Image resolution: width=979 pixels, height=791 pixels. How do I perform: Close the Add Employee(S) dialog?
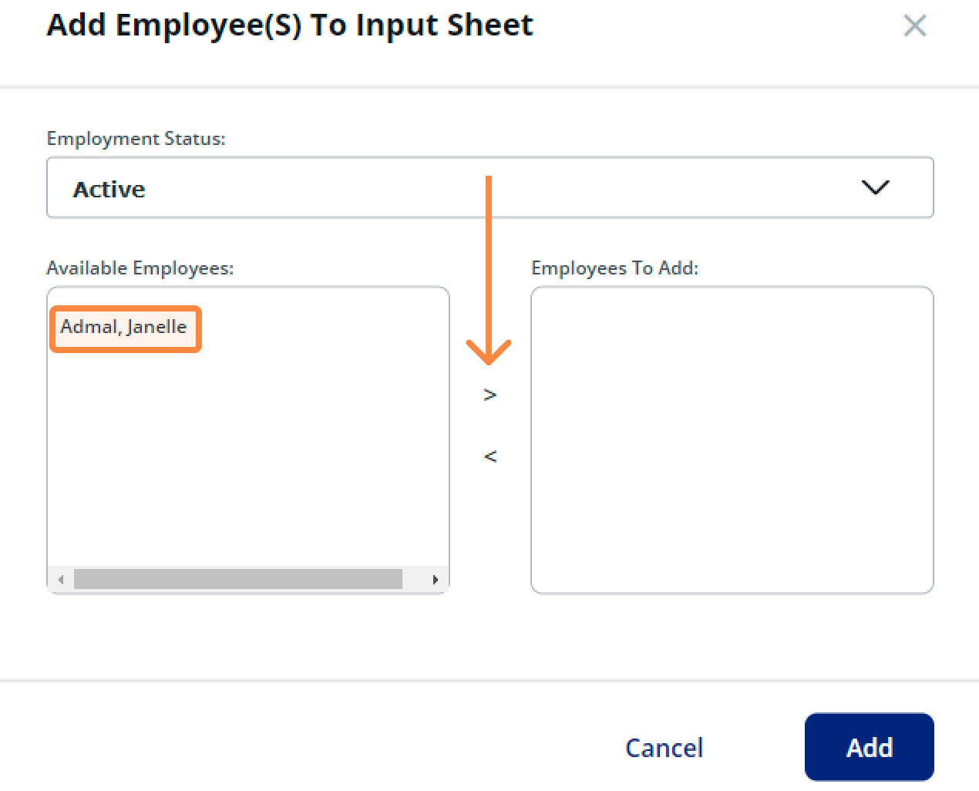click(x=914, y=26)
